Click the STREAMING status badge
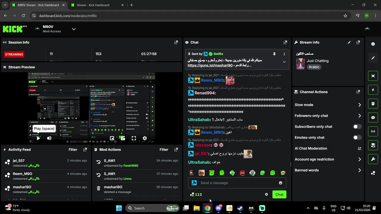The height and width of the screenshot is (214, 381). tap(14, 54)
